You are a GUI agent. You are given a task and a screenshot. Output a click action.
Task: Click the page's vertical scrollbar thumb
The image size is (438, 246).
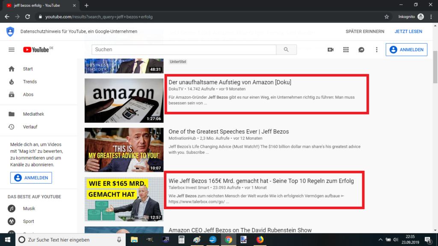(x=435, y=67)
